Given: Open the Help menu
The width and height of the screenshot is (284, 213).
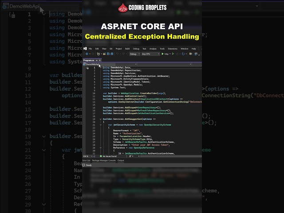Looking at the screenshot, I should [193, 49].
